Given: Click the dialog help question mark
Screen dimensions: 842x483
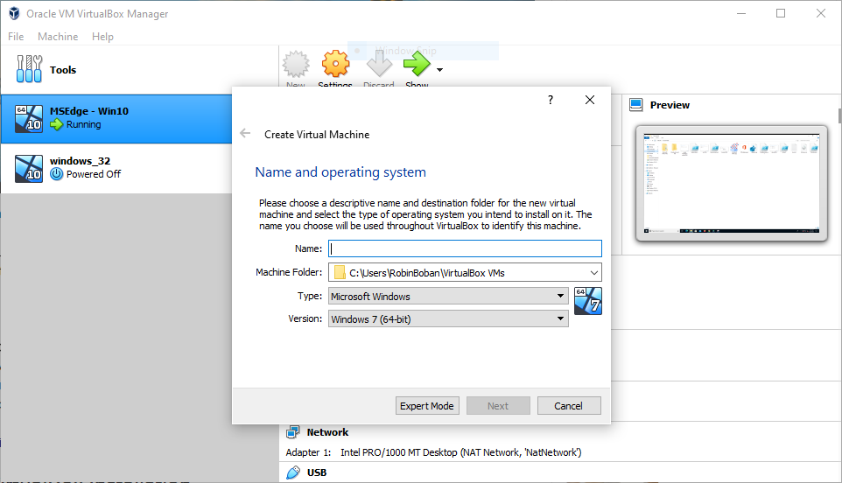Looking at the screenshot, I should (551, 100).
